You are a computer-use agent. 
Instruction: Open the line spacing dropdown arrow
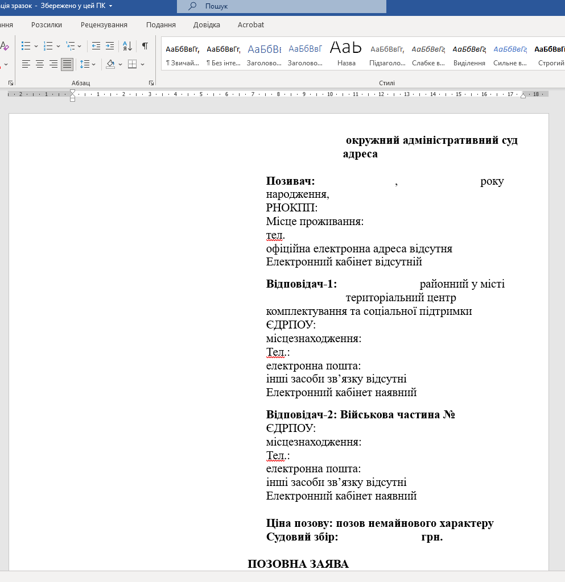[94, 65]
